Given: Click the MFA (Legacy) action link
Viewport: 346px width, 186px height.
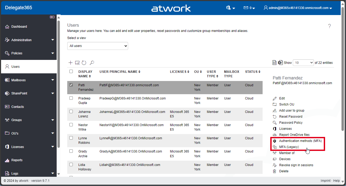Looking at the screenshot, I should (x=289, y=147).
